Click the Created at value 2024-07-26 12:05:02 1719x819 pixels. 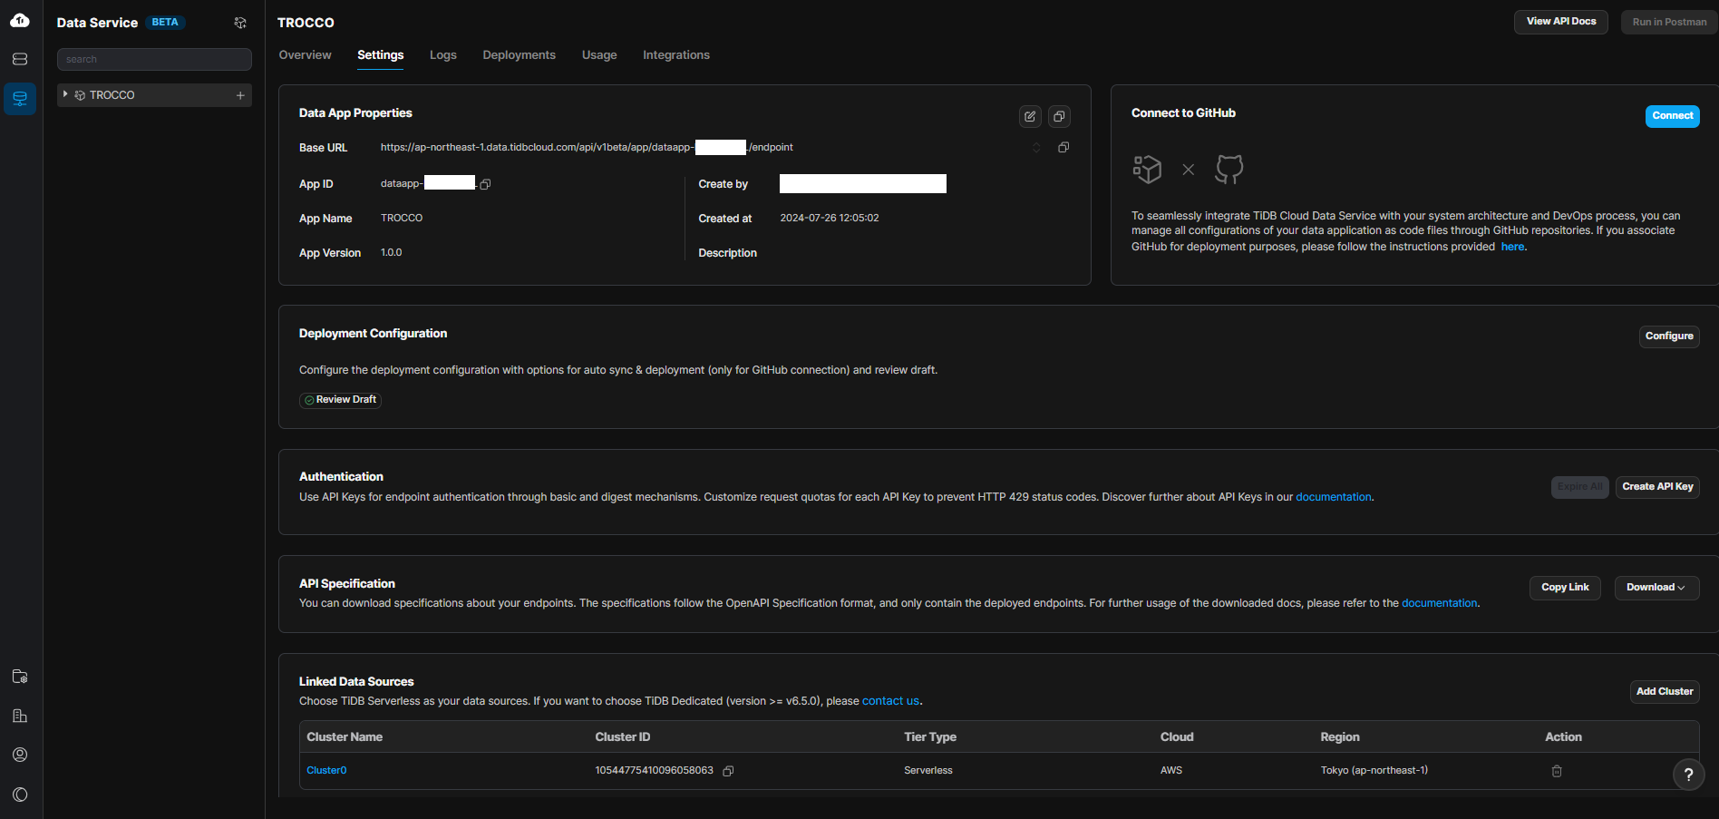[x=830, y=219]
